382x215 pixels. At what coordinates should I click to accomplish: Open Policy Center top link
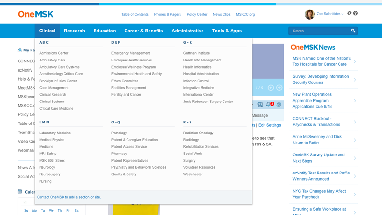(197, 14)
